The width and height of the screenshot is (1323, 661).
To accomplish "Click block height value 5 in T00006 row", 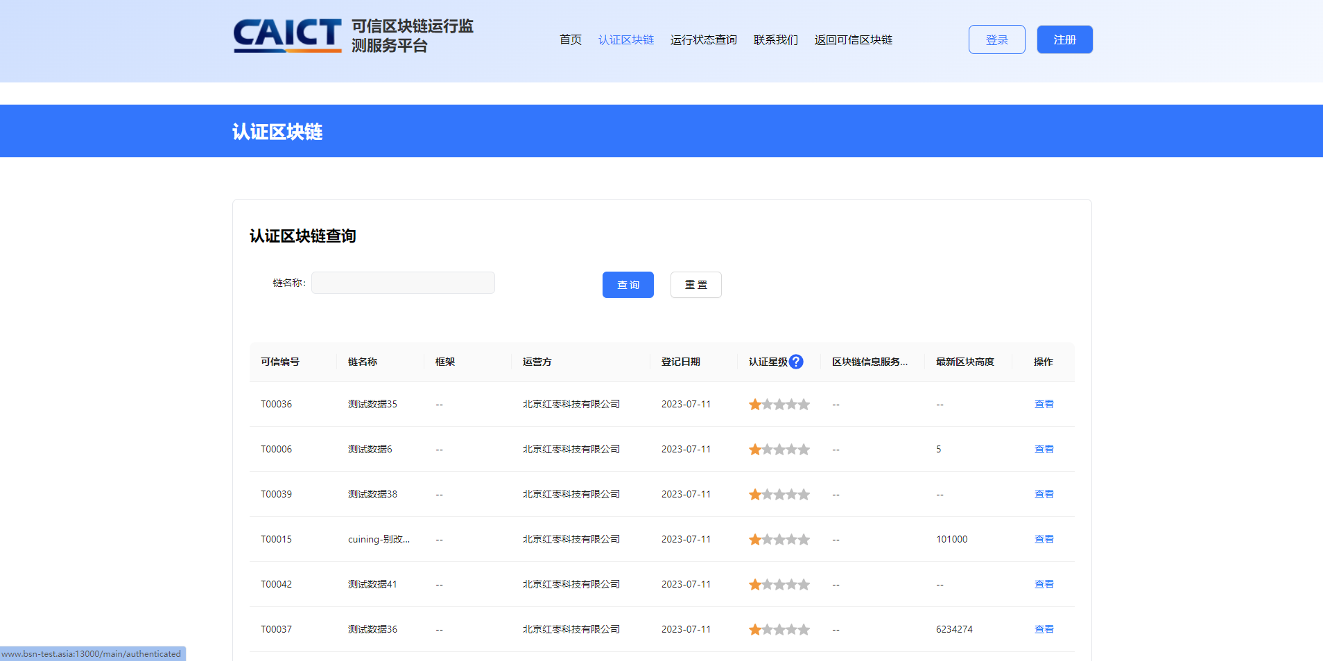I will (x=939, y=449).
